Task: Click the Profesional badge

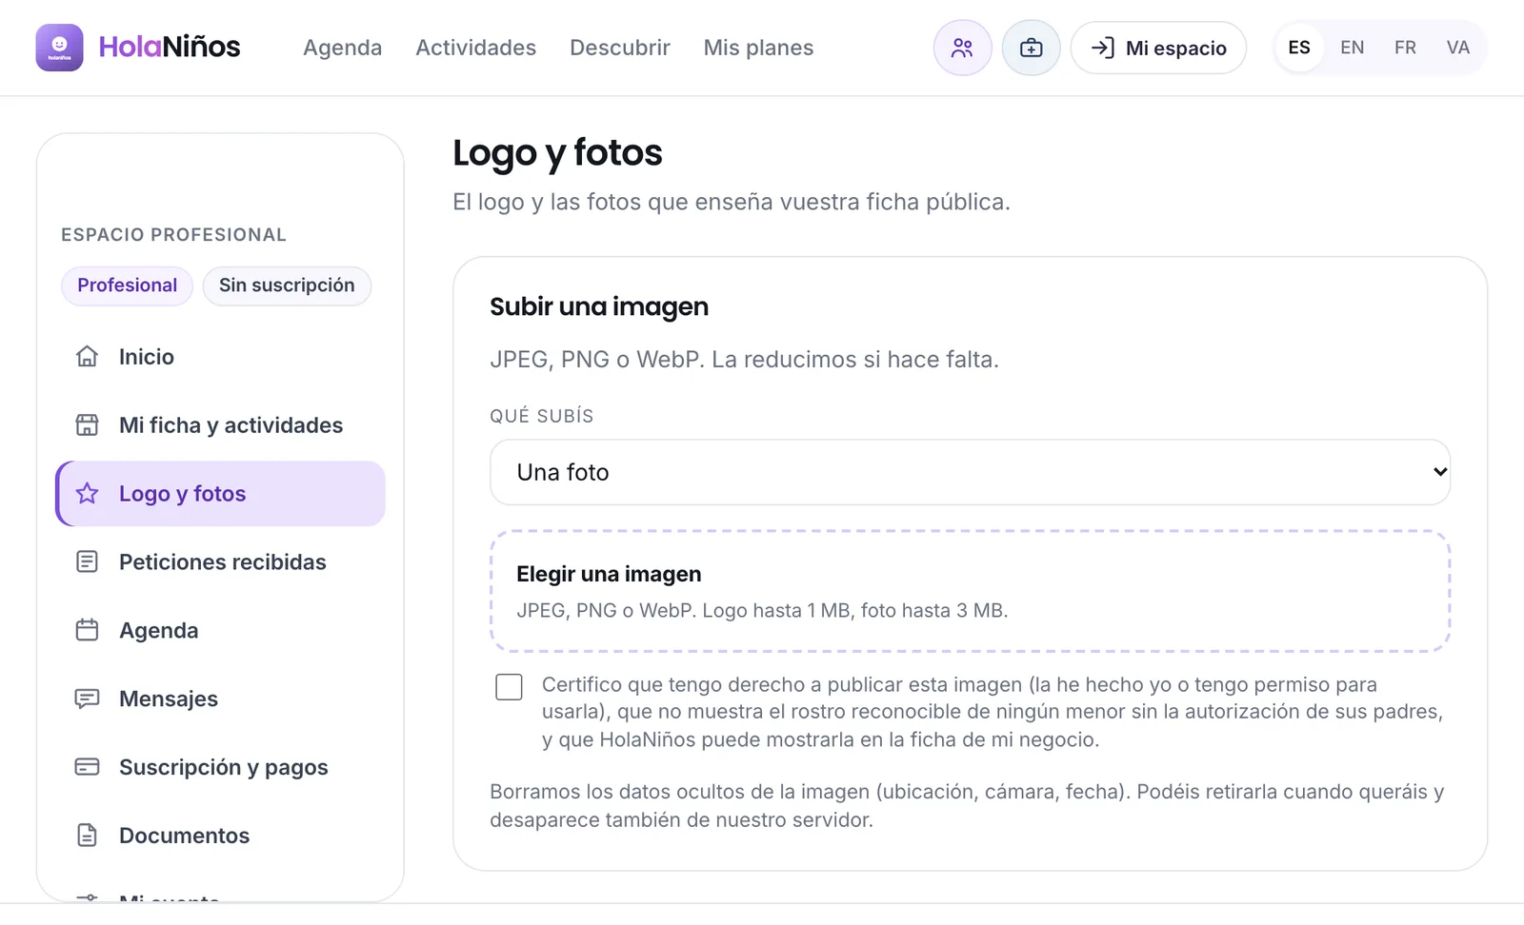Action: 127,285
